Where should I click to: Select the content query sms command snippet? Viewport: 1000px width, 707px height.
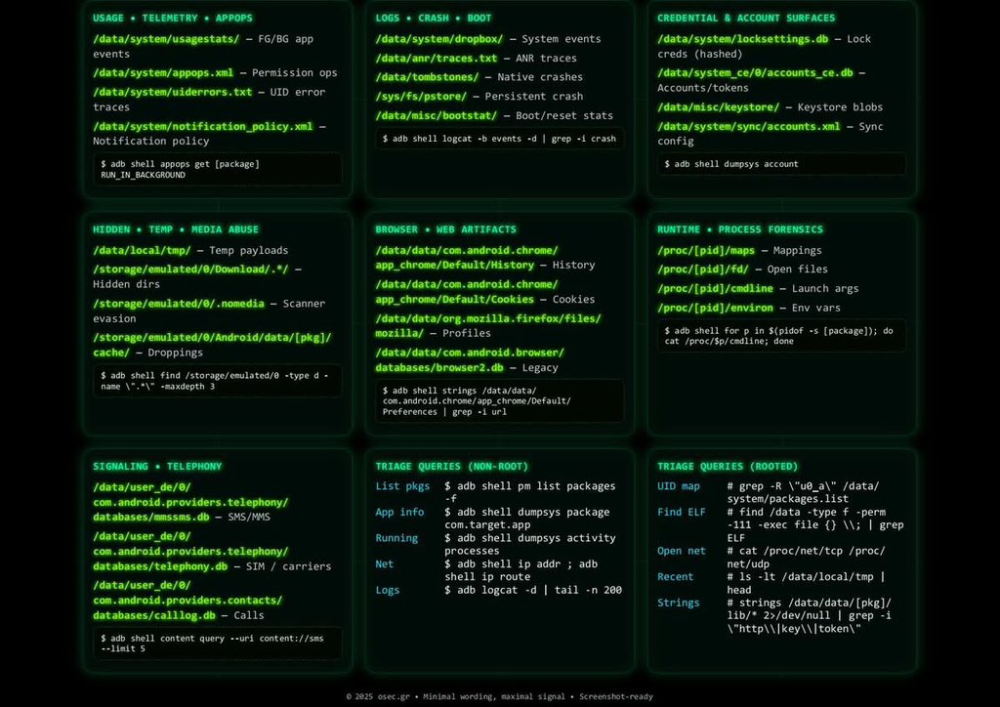(217, 643)
